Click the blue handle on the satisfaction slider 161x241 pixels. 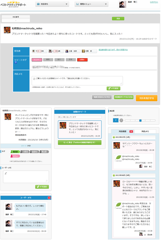click(140, 121)
